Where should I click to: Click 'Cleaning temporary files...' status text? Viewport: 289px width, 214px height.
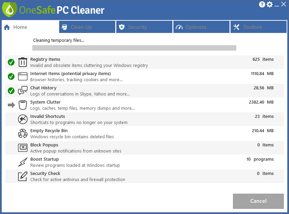click(x=58, y=40)
